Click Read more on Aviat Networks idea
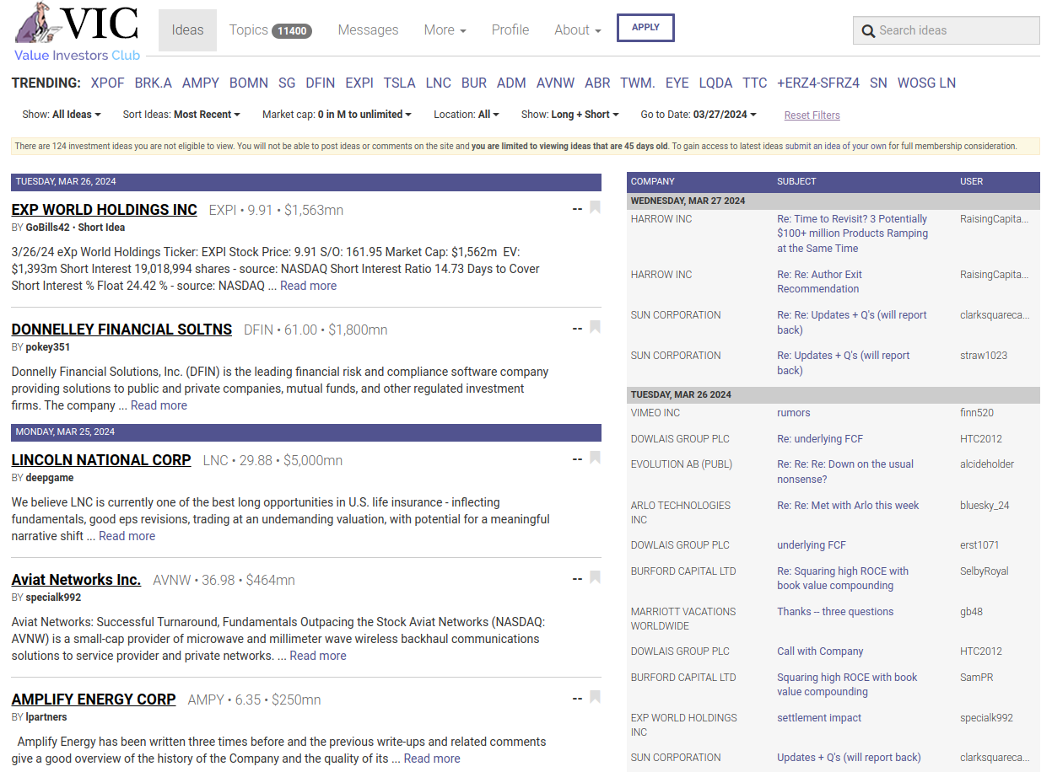The height and width of the screenshot is (772, 1052). (318, 656)
